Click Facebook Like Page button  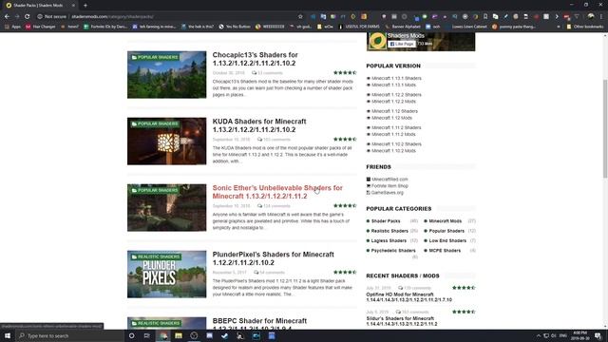(x=402, y=44)
